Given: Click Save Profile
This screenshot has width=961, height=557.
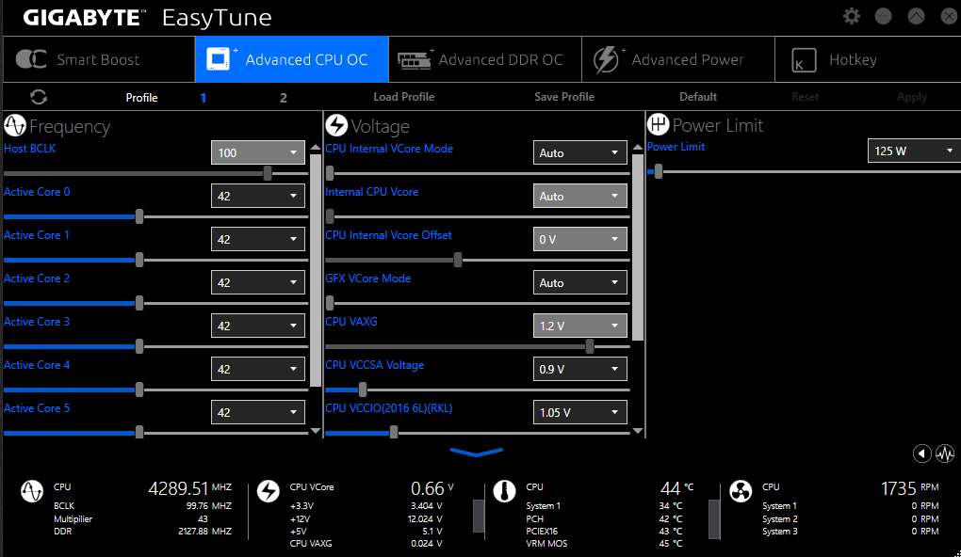Looking at the screenshot, I should pos(563,97).
